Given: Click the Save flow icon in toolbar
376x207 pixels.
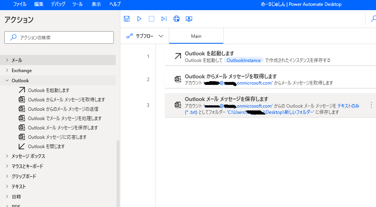Looking at the screenshot, I should (x=127, y=19).
